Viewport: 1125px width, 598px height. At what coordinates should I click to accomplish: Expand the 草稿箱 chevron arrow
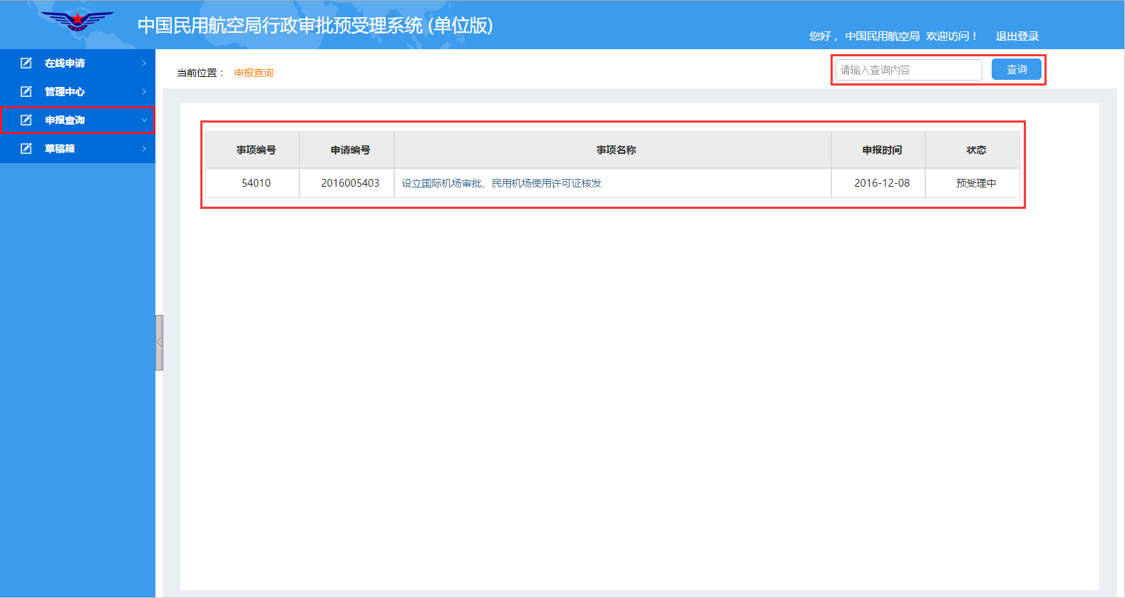(144, 148)
